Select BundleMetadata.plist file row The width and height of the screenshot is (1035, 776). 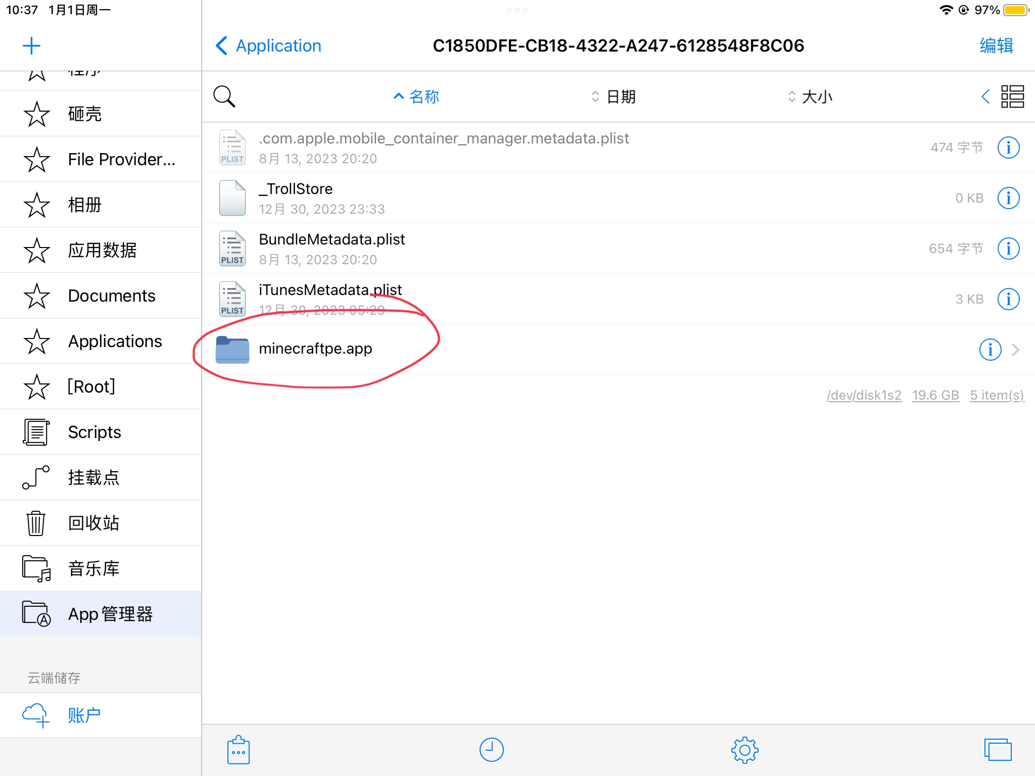click(x=619, y=249)
